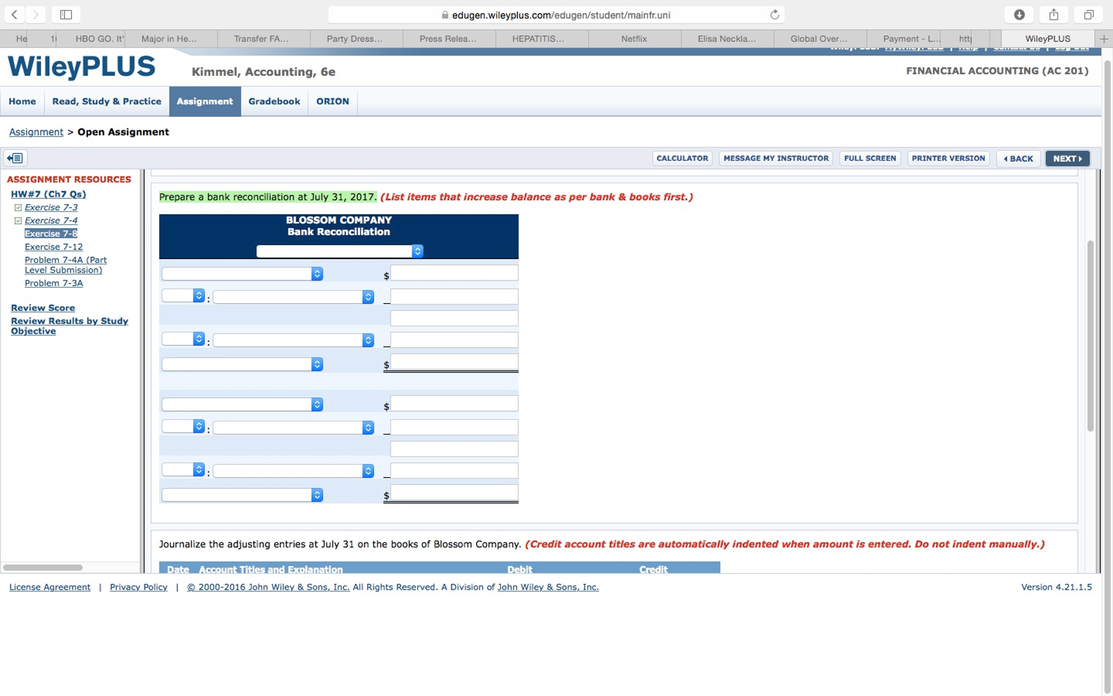Open the fourth reconciling item dropdown
The image size is (1113, 696).
(293, 471)
